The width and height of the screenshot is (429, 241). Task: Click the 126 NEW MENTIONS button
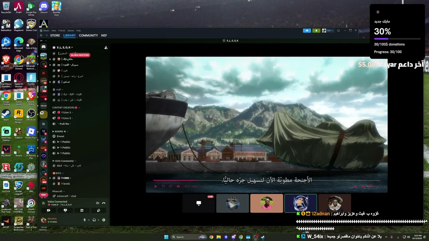[x=80, y=55]
